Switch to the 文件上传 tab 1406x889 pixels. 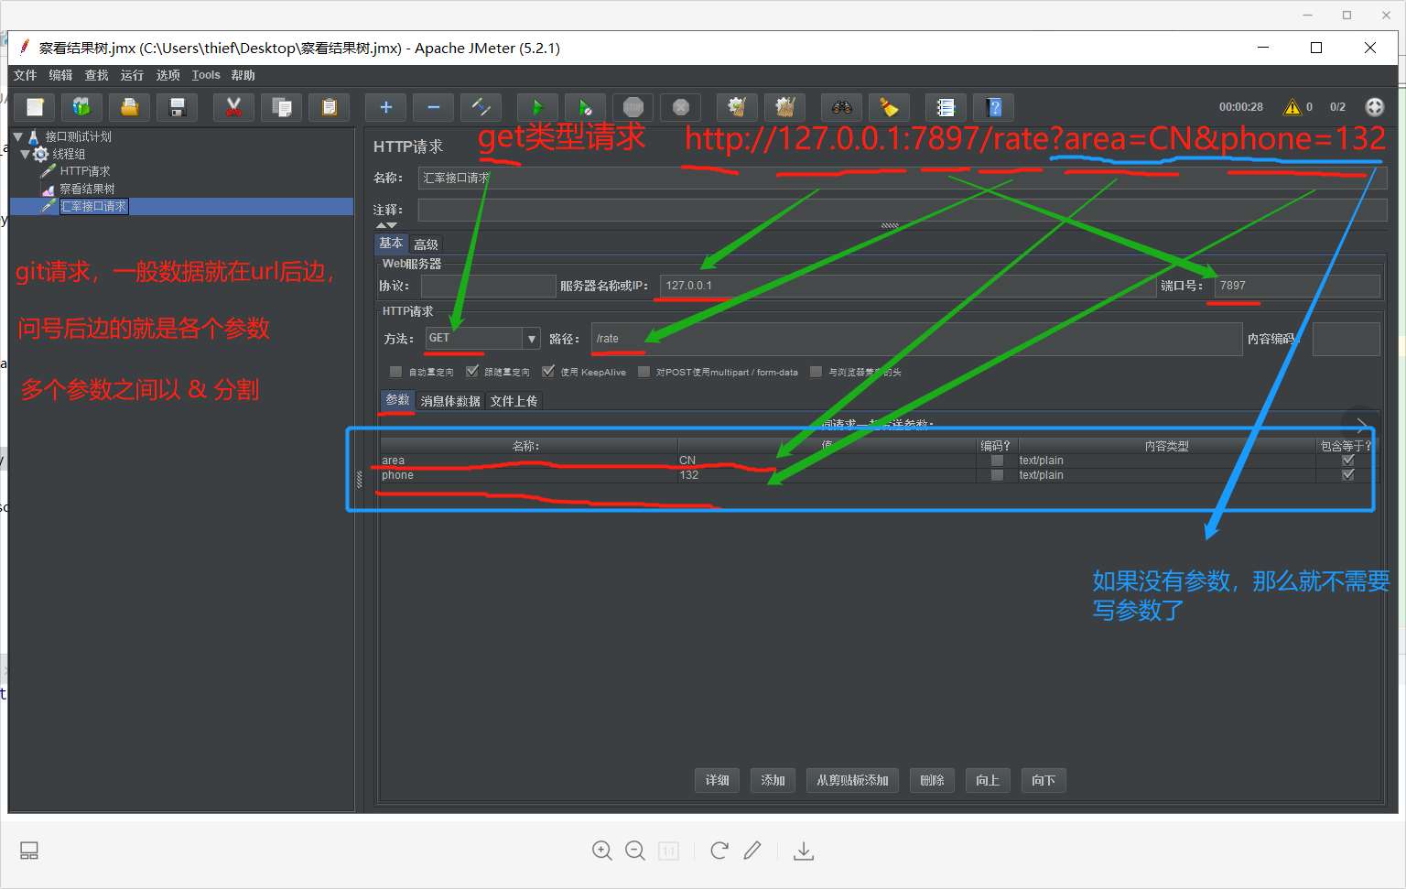click(514, 401)
